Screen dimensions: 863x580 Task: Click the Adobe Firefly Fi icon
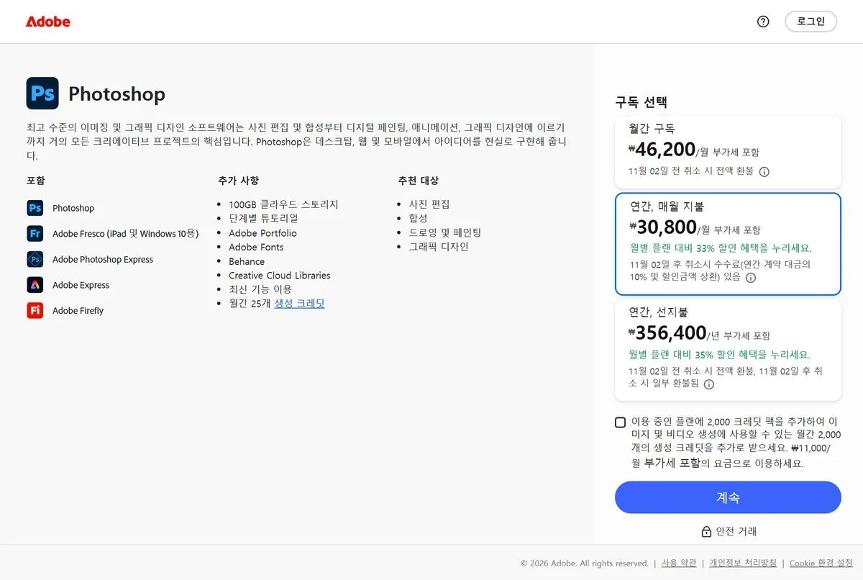[35, 311]
